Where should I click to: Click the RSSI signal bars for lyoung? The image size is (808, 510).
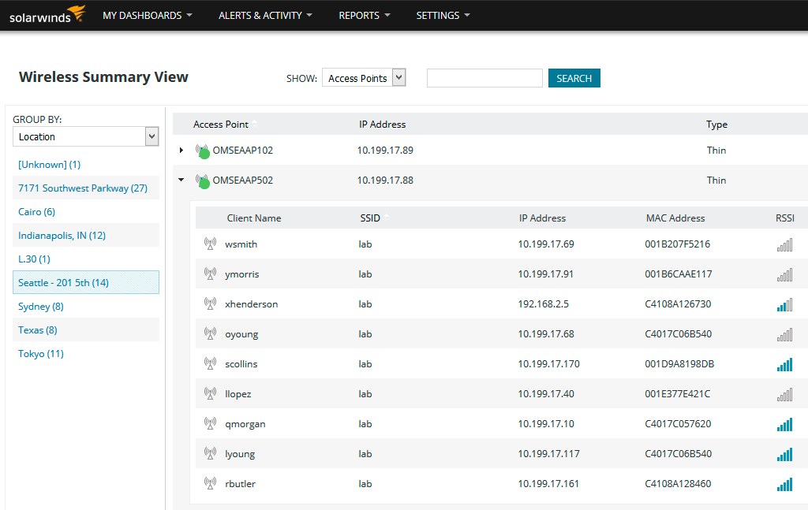(x=784, y=454)
